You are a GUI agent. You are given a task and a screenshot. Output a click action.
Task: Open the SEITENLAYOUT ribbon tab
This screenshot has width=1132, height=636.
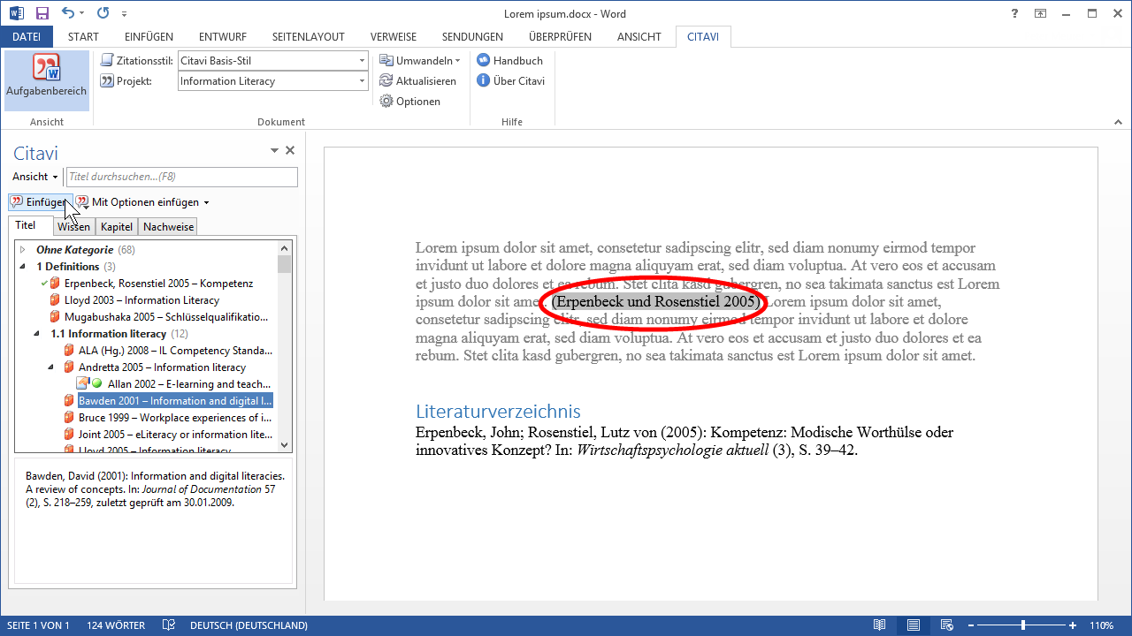pyautogui.click(x=308, y=36)
